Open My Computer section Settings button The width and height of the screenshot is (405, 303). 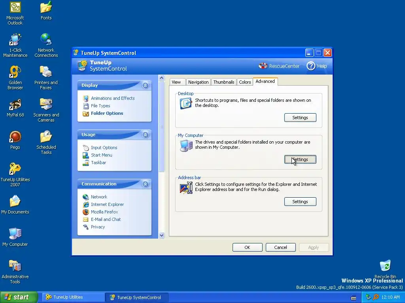pos(300,159)
